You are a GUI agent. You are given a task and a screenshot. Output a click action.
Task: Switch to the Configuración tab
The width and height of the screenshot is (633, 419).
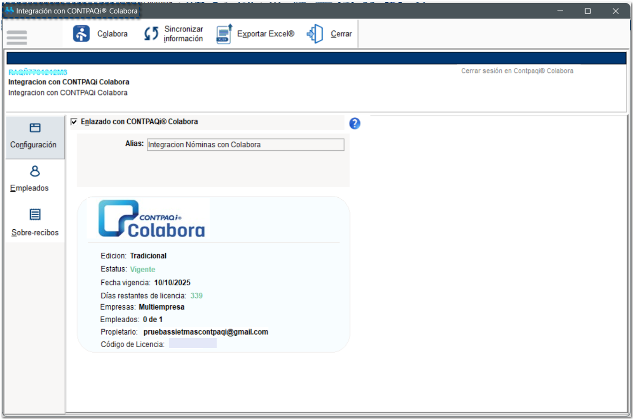pos(33,145)
